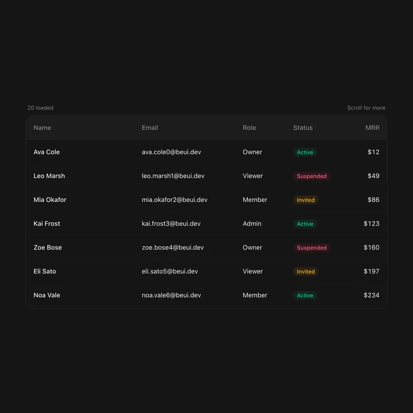Click the $86 MRR value
Screen dimensions: 413x413
(373, 200)
